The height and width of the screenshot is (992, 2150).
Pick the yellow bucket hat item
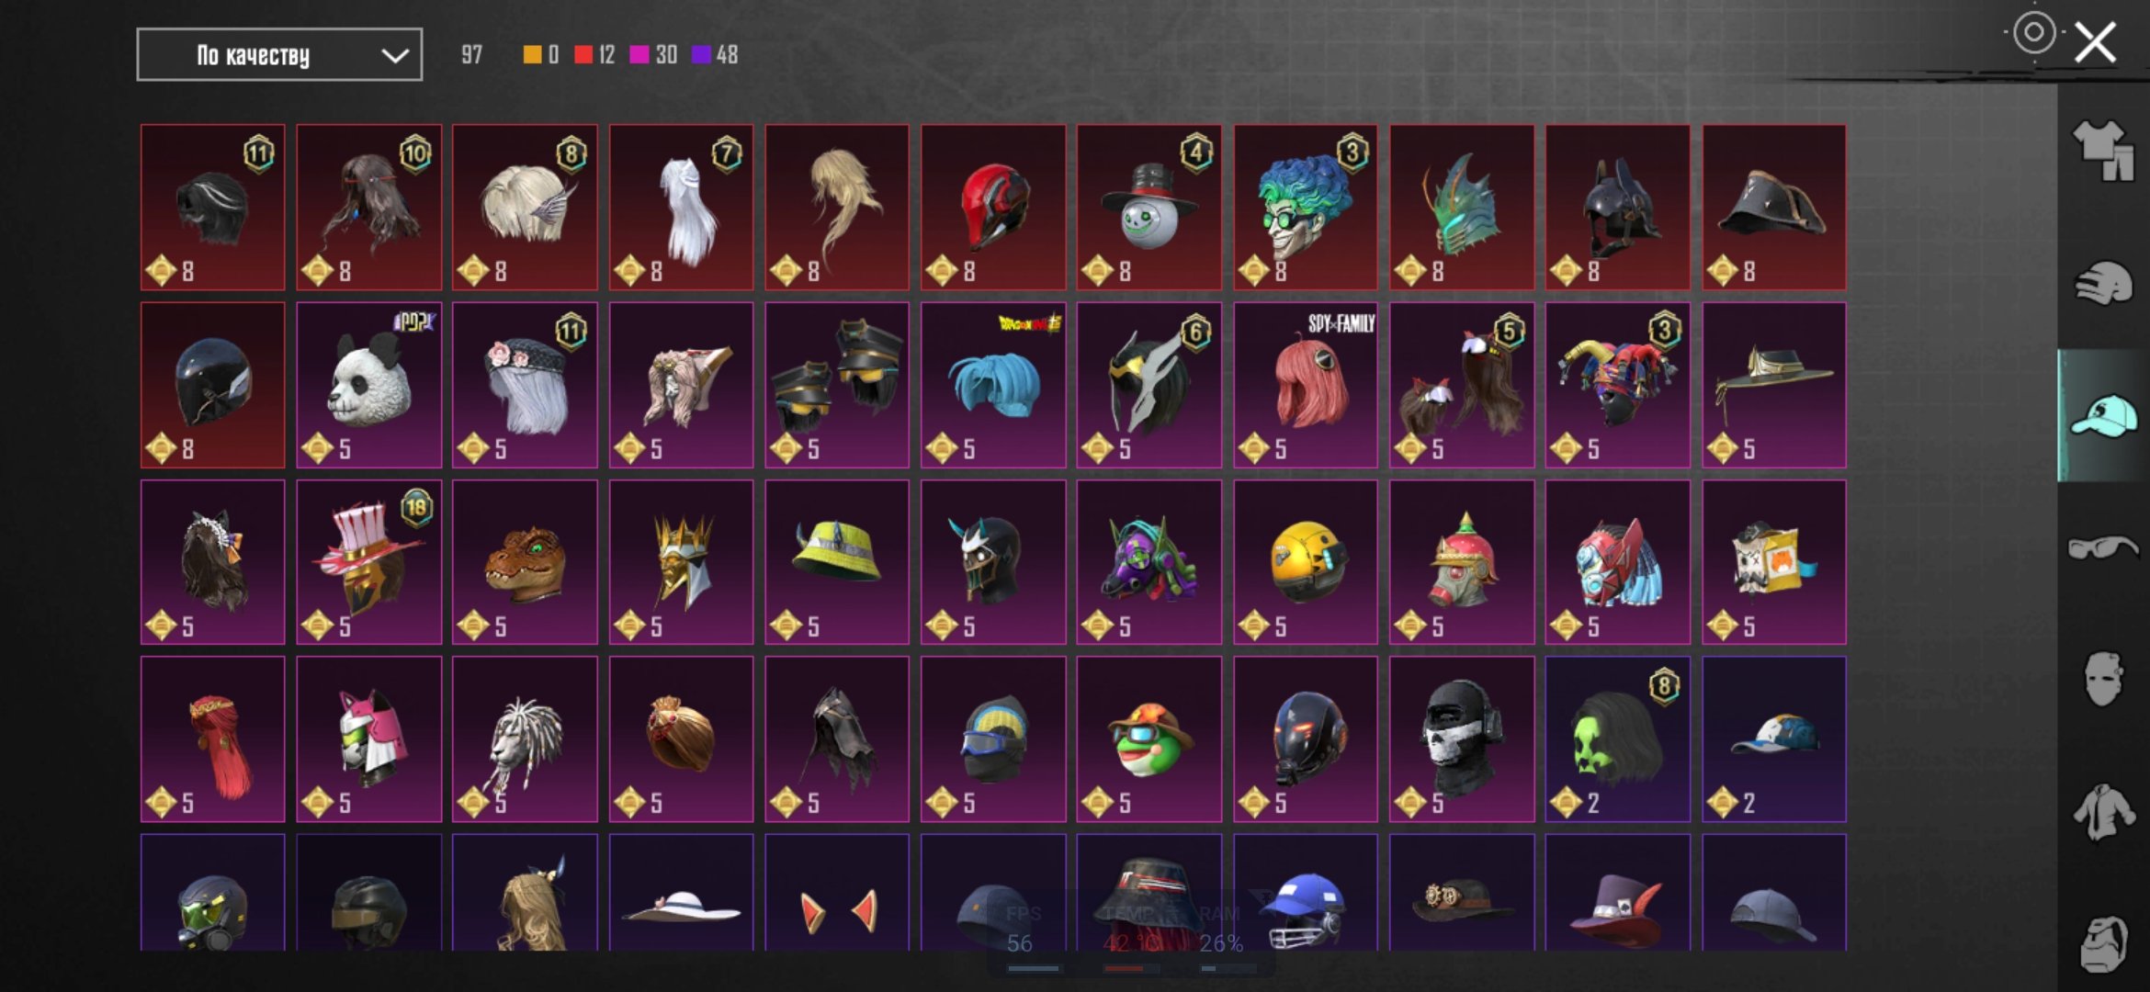coord(837,562)
